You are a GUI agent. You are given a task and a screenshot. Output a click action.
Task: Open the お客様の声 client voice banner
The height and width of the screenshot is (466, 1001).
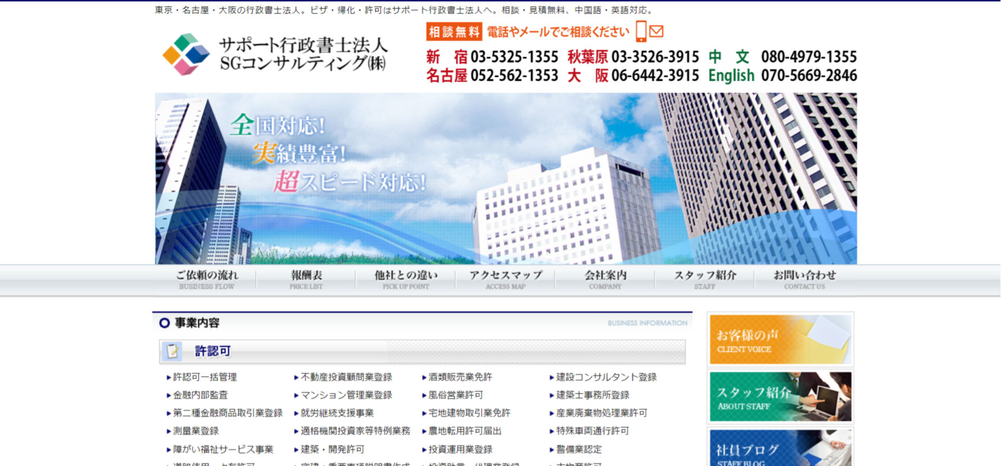click(x=780, y=340)
